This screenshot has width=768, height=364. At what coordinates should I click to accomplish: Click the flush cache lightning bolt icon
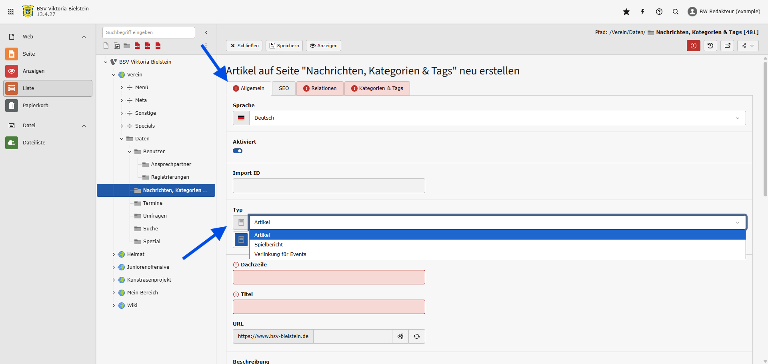click(x=643, y=12)
